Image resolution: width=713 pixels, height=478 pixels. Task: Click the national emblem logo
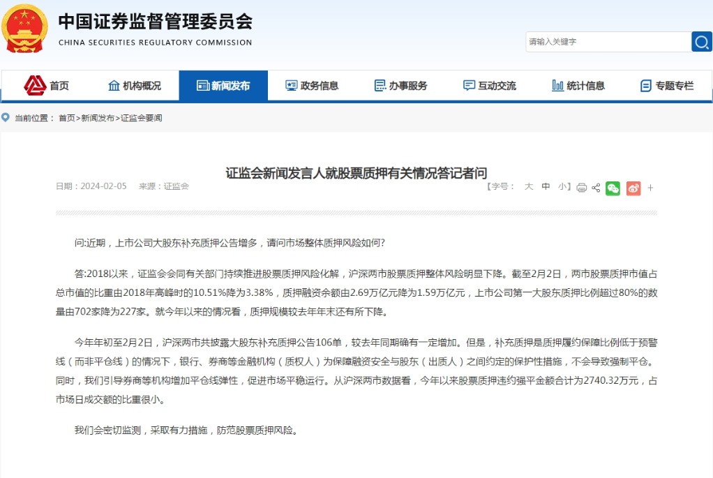24,29
